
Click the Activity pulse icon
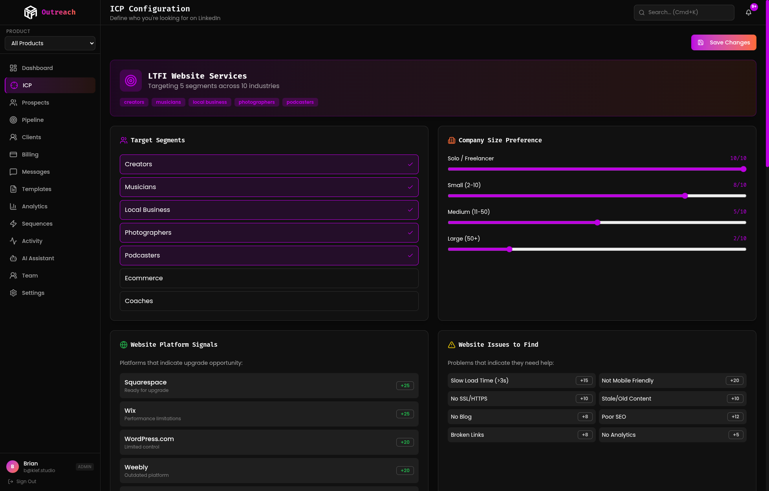(x=13, y=241)
